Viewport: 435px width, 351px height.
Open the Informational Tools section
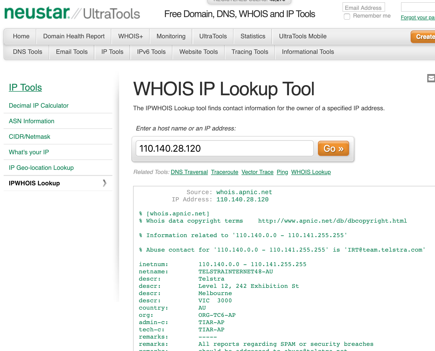(308, 52)
